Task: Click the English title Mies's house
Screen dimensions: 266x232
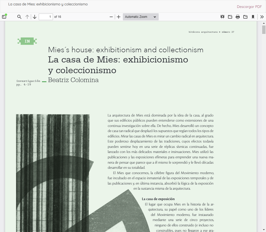Action: point(126,50)
